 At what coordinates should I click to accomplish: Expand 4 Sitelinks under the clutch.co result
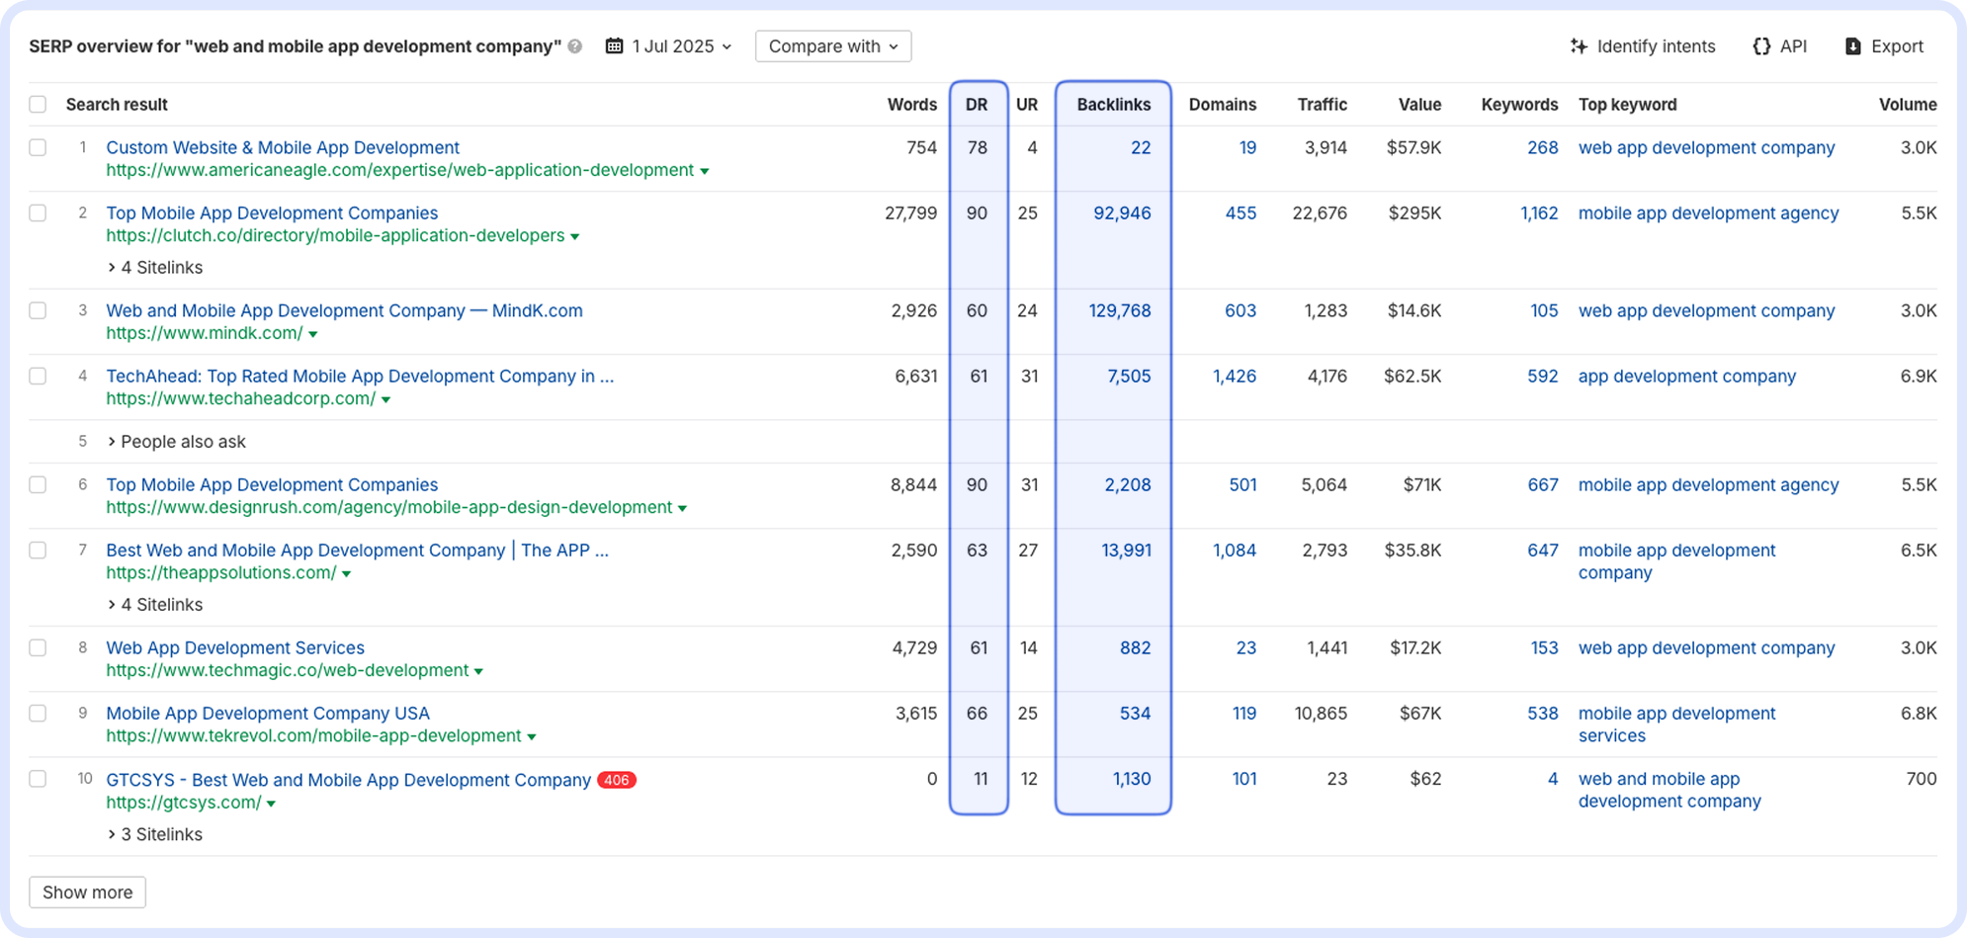(x=154, y=267)
